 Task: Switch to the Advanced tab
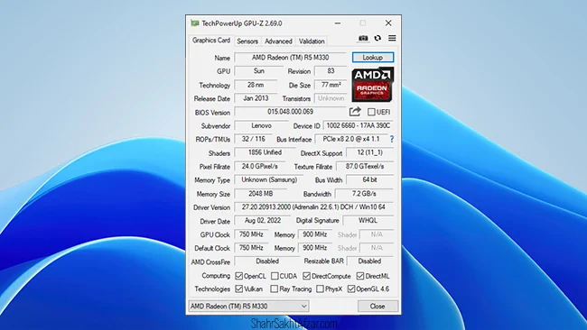point(278,41)
